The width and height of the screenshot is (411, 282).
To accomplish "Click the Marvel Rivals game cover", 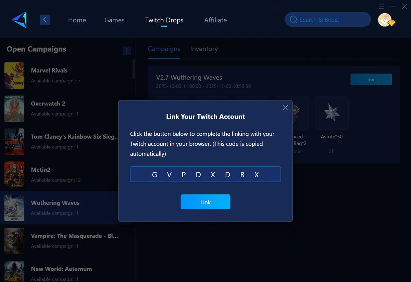I will click(x=14, y=76).
